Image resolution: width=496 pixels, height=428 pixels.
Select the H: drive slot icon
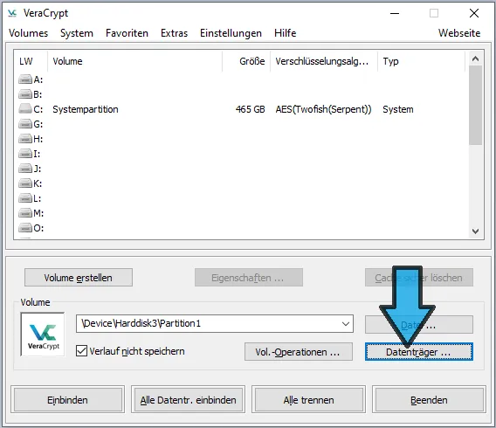tap(25, 139)
